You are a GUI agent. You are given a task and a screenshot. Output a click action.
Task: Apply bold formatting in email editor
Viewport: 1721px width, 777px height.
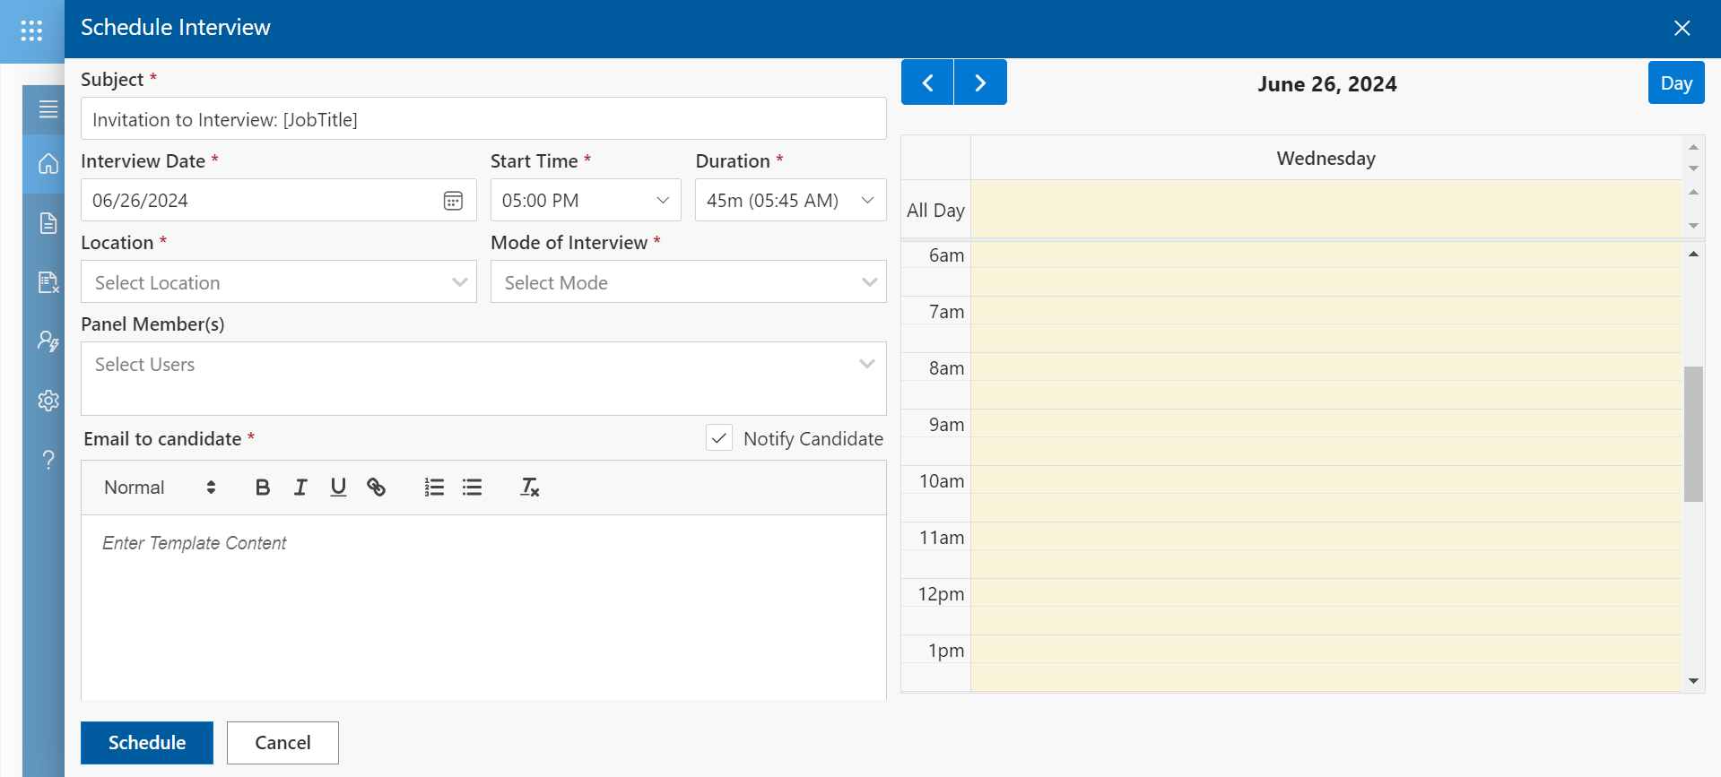click(262, 488)
